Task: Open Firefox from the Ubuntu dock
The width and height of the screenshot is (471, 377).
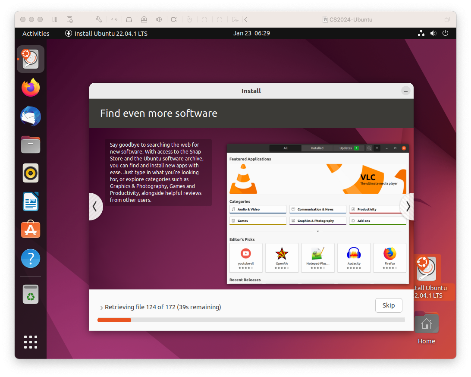Action: (x=31, y=88)
